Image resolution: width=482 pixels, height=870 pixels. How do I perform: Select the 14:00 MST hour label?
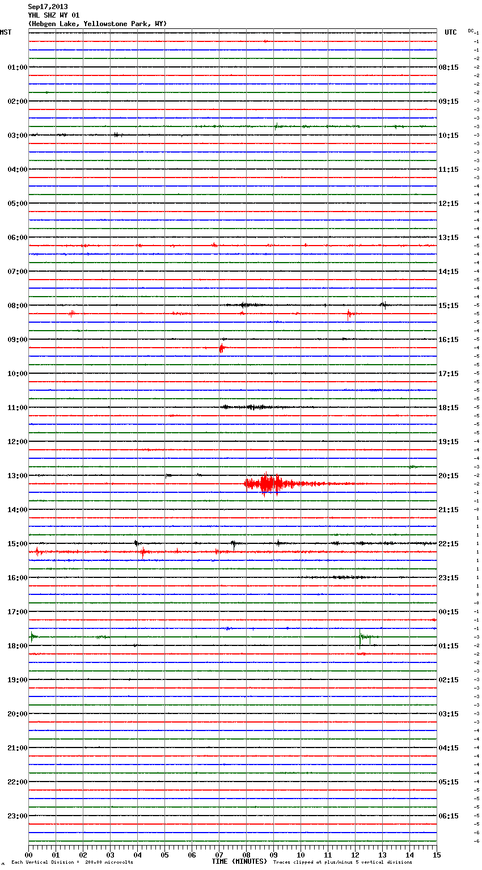(x=18, y=510)
